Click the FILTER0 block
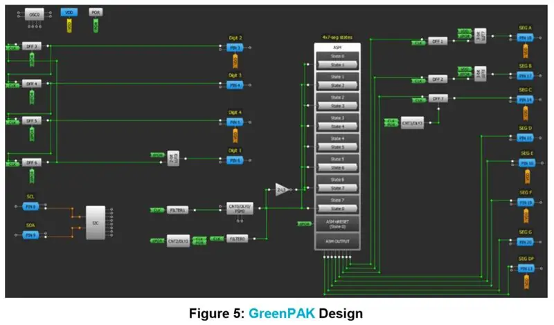 pyautogui.click(x=237, y=239)
